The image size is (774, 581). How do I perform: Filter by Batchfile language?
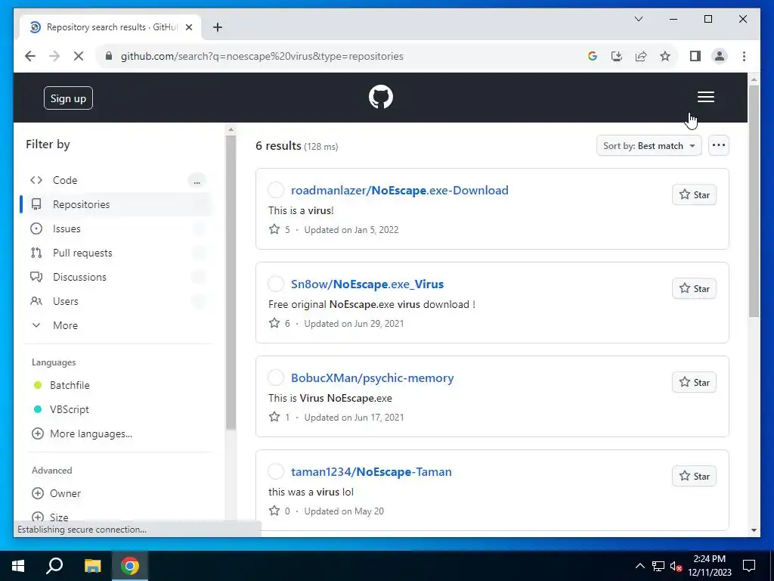[x=70, y=385]
